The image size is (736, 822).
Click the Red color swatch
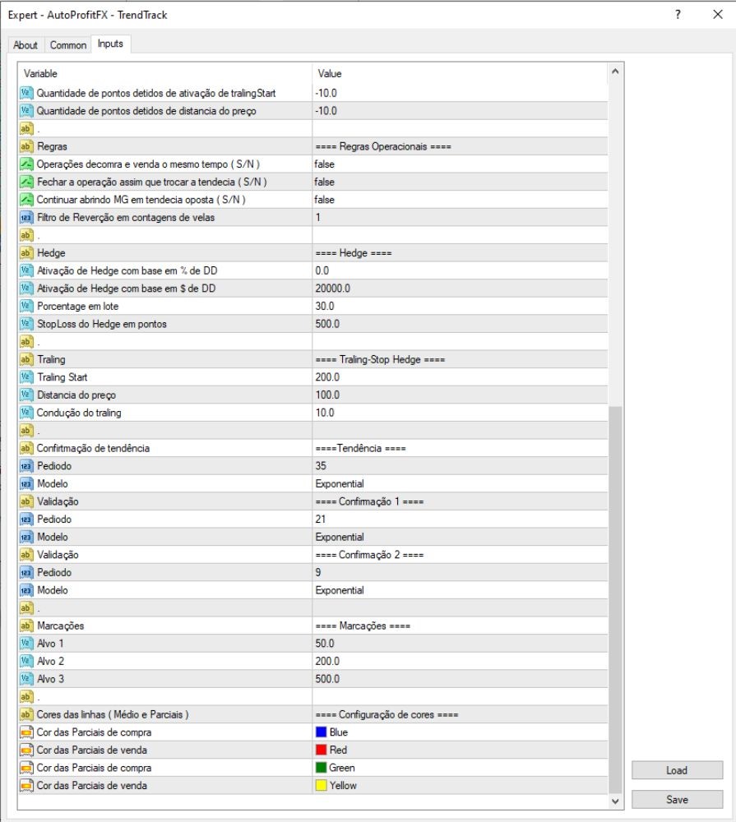[321, 750]
